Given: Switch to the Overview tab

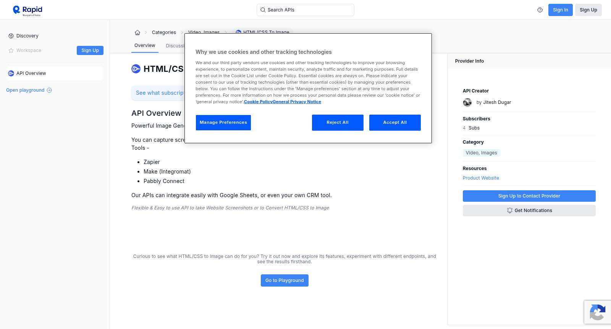Looking at the screenshot, I should [145, 45].
